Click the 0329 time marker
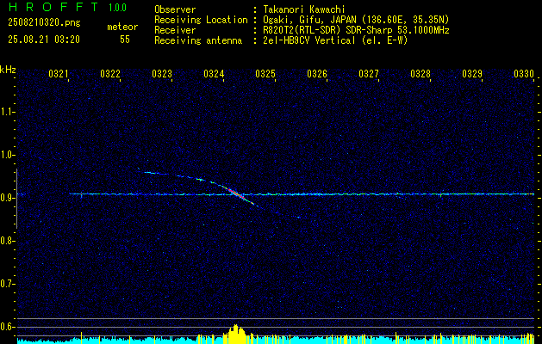 pyautogui.click(x=472, y=73)
